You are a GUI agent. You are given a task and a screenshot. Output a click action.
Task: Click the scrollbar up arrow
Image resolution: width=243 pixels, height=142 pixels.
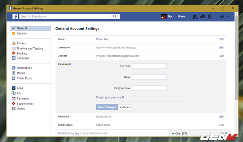(x=236, y=14)
